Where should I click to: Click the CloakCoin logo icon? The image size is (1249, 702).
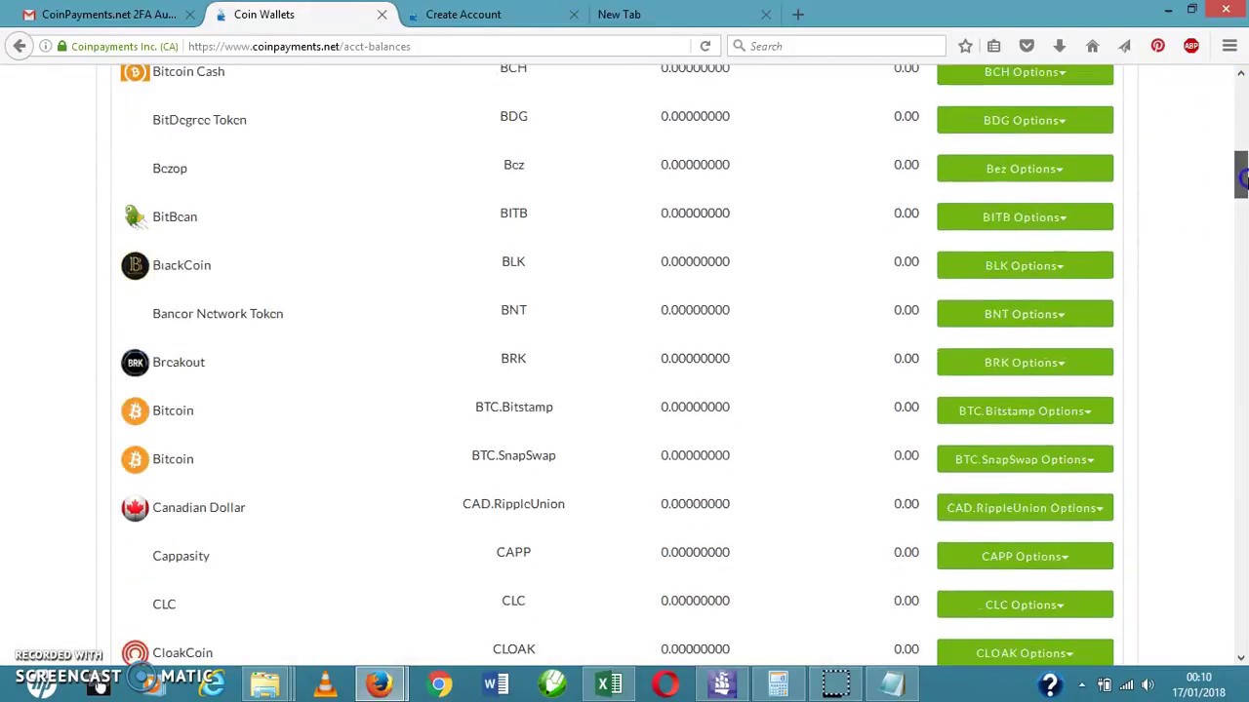135,652
